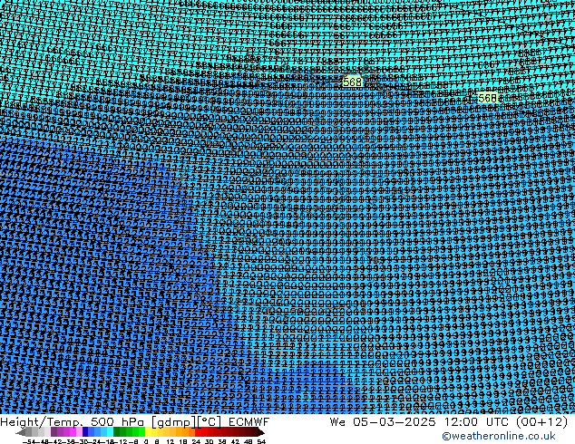Pick the yellow swatch in the temperature legend
The image size is (575, 444).
tap(148, 432)
